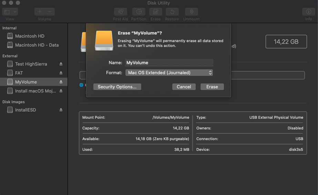Open Security Options...

[x=117, y=87]
